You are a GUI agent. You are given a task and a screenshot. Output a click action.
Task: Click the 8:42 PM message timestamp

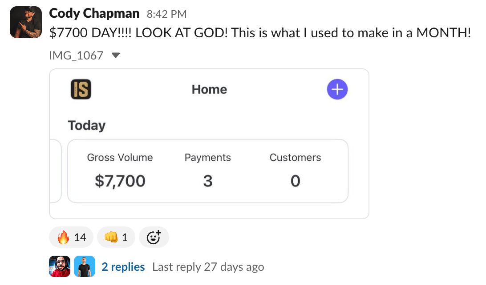pyautogui.click(x=166, y=14)
